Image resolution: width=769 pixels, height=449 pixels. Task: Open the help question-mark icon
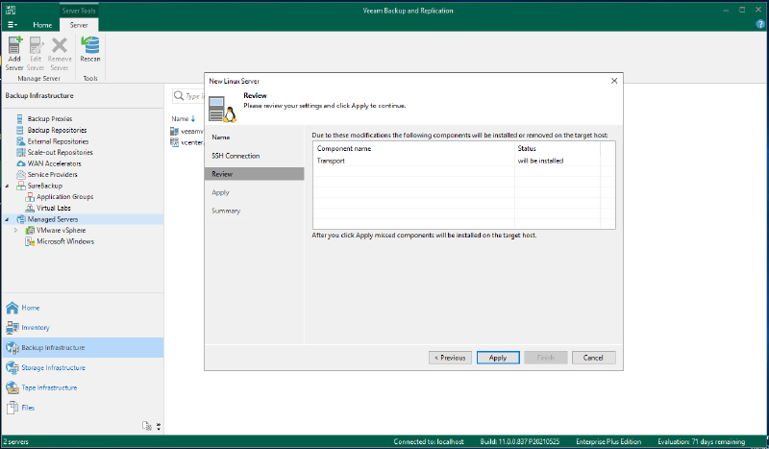tap(760, 23)
